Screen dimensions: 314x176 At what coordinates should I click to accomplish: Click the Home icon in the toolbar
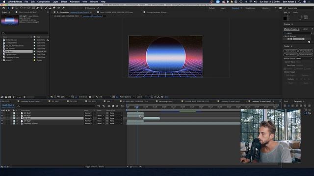(x=3, y=8)
